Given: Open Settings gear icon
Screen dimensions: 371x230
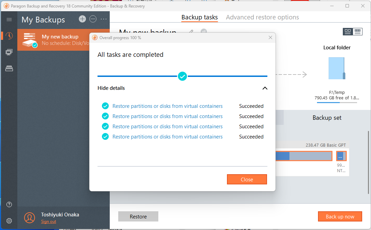Looking at the screenshot, I should pos(9,221).
